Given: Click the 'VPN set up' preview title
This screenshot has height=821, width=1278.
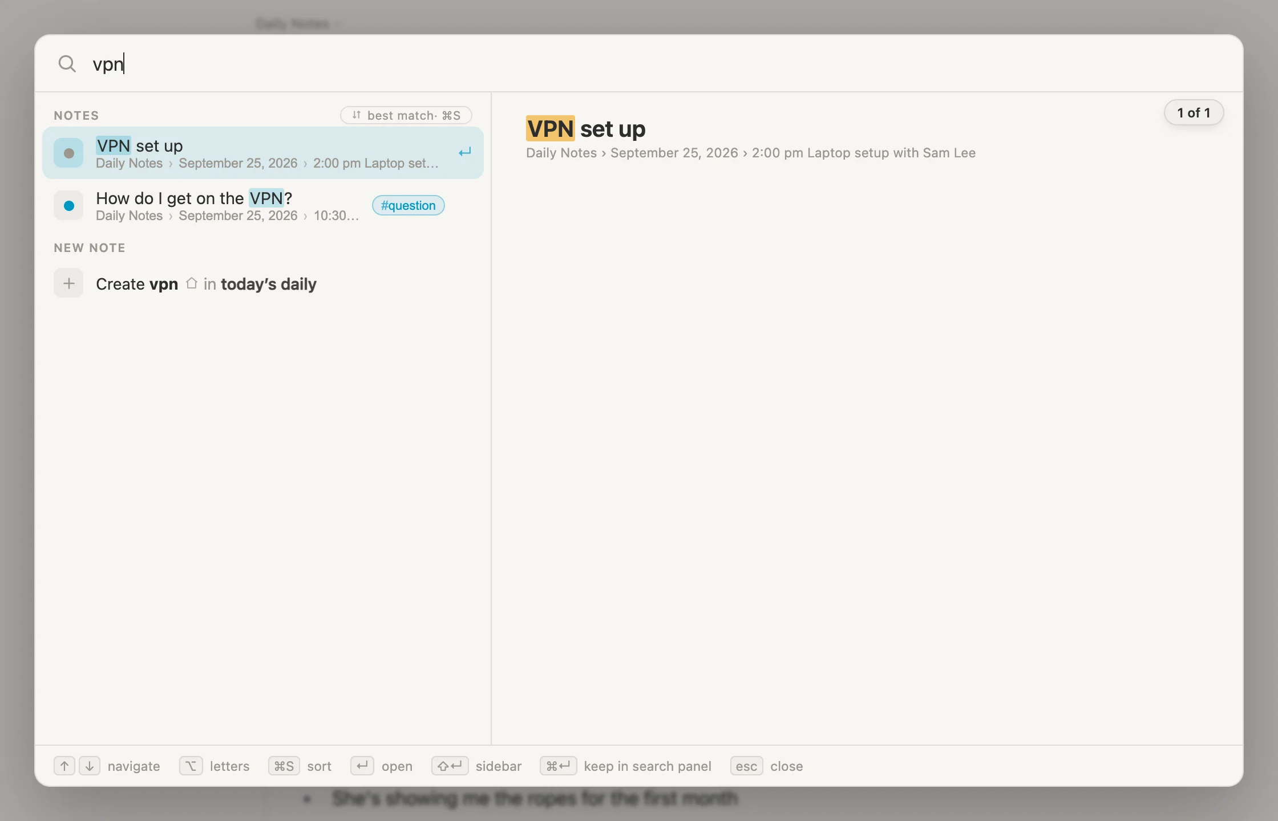Looking at the screenshot, I should pyautogui.click(x=585, y=129).
